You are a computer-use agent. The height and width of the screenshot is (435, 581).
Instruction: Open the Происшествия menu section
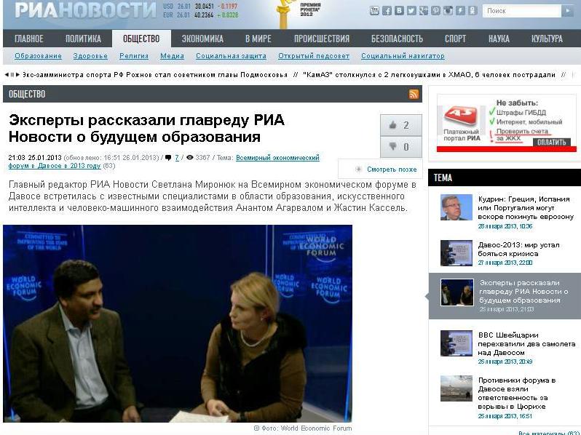click(322, 39)
